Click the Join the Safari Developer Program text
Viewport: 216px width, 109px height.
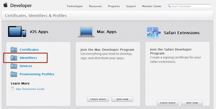point(171,51)
